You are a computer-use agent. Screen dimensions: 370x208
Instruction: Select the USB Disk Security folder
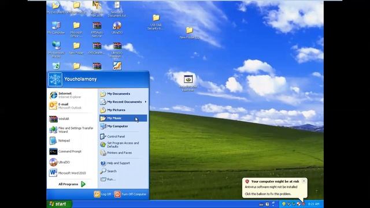156,22
